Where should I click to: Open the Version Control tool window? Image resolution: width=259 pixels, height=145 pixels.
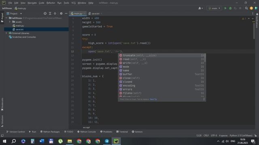click(x=16, y=132)
